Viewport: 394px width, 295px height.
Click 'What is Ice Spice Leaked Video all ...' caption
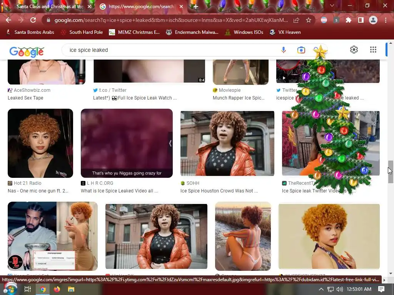point(119,191)
